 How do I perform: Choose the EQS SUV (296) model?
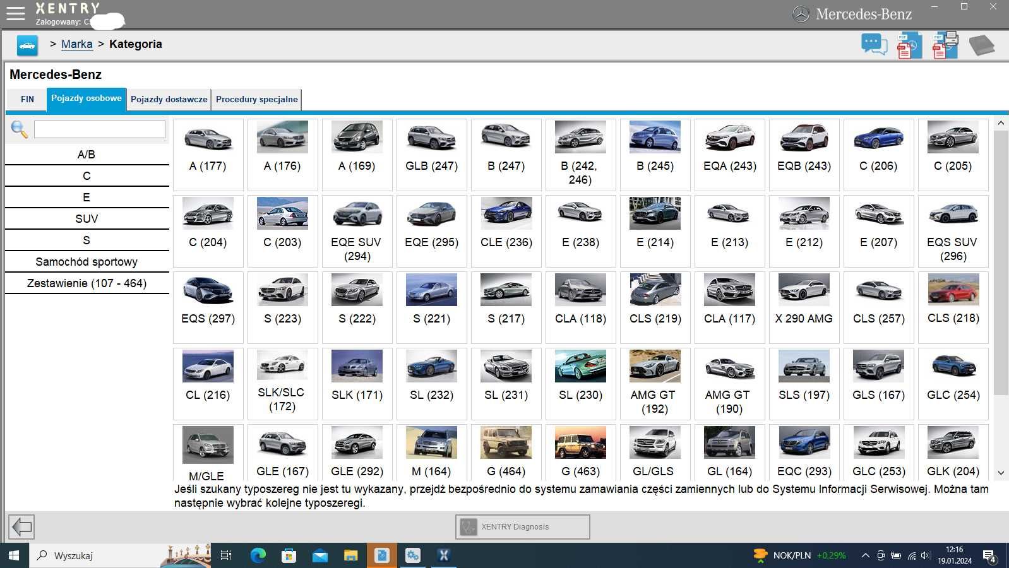coord(953,231)
